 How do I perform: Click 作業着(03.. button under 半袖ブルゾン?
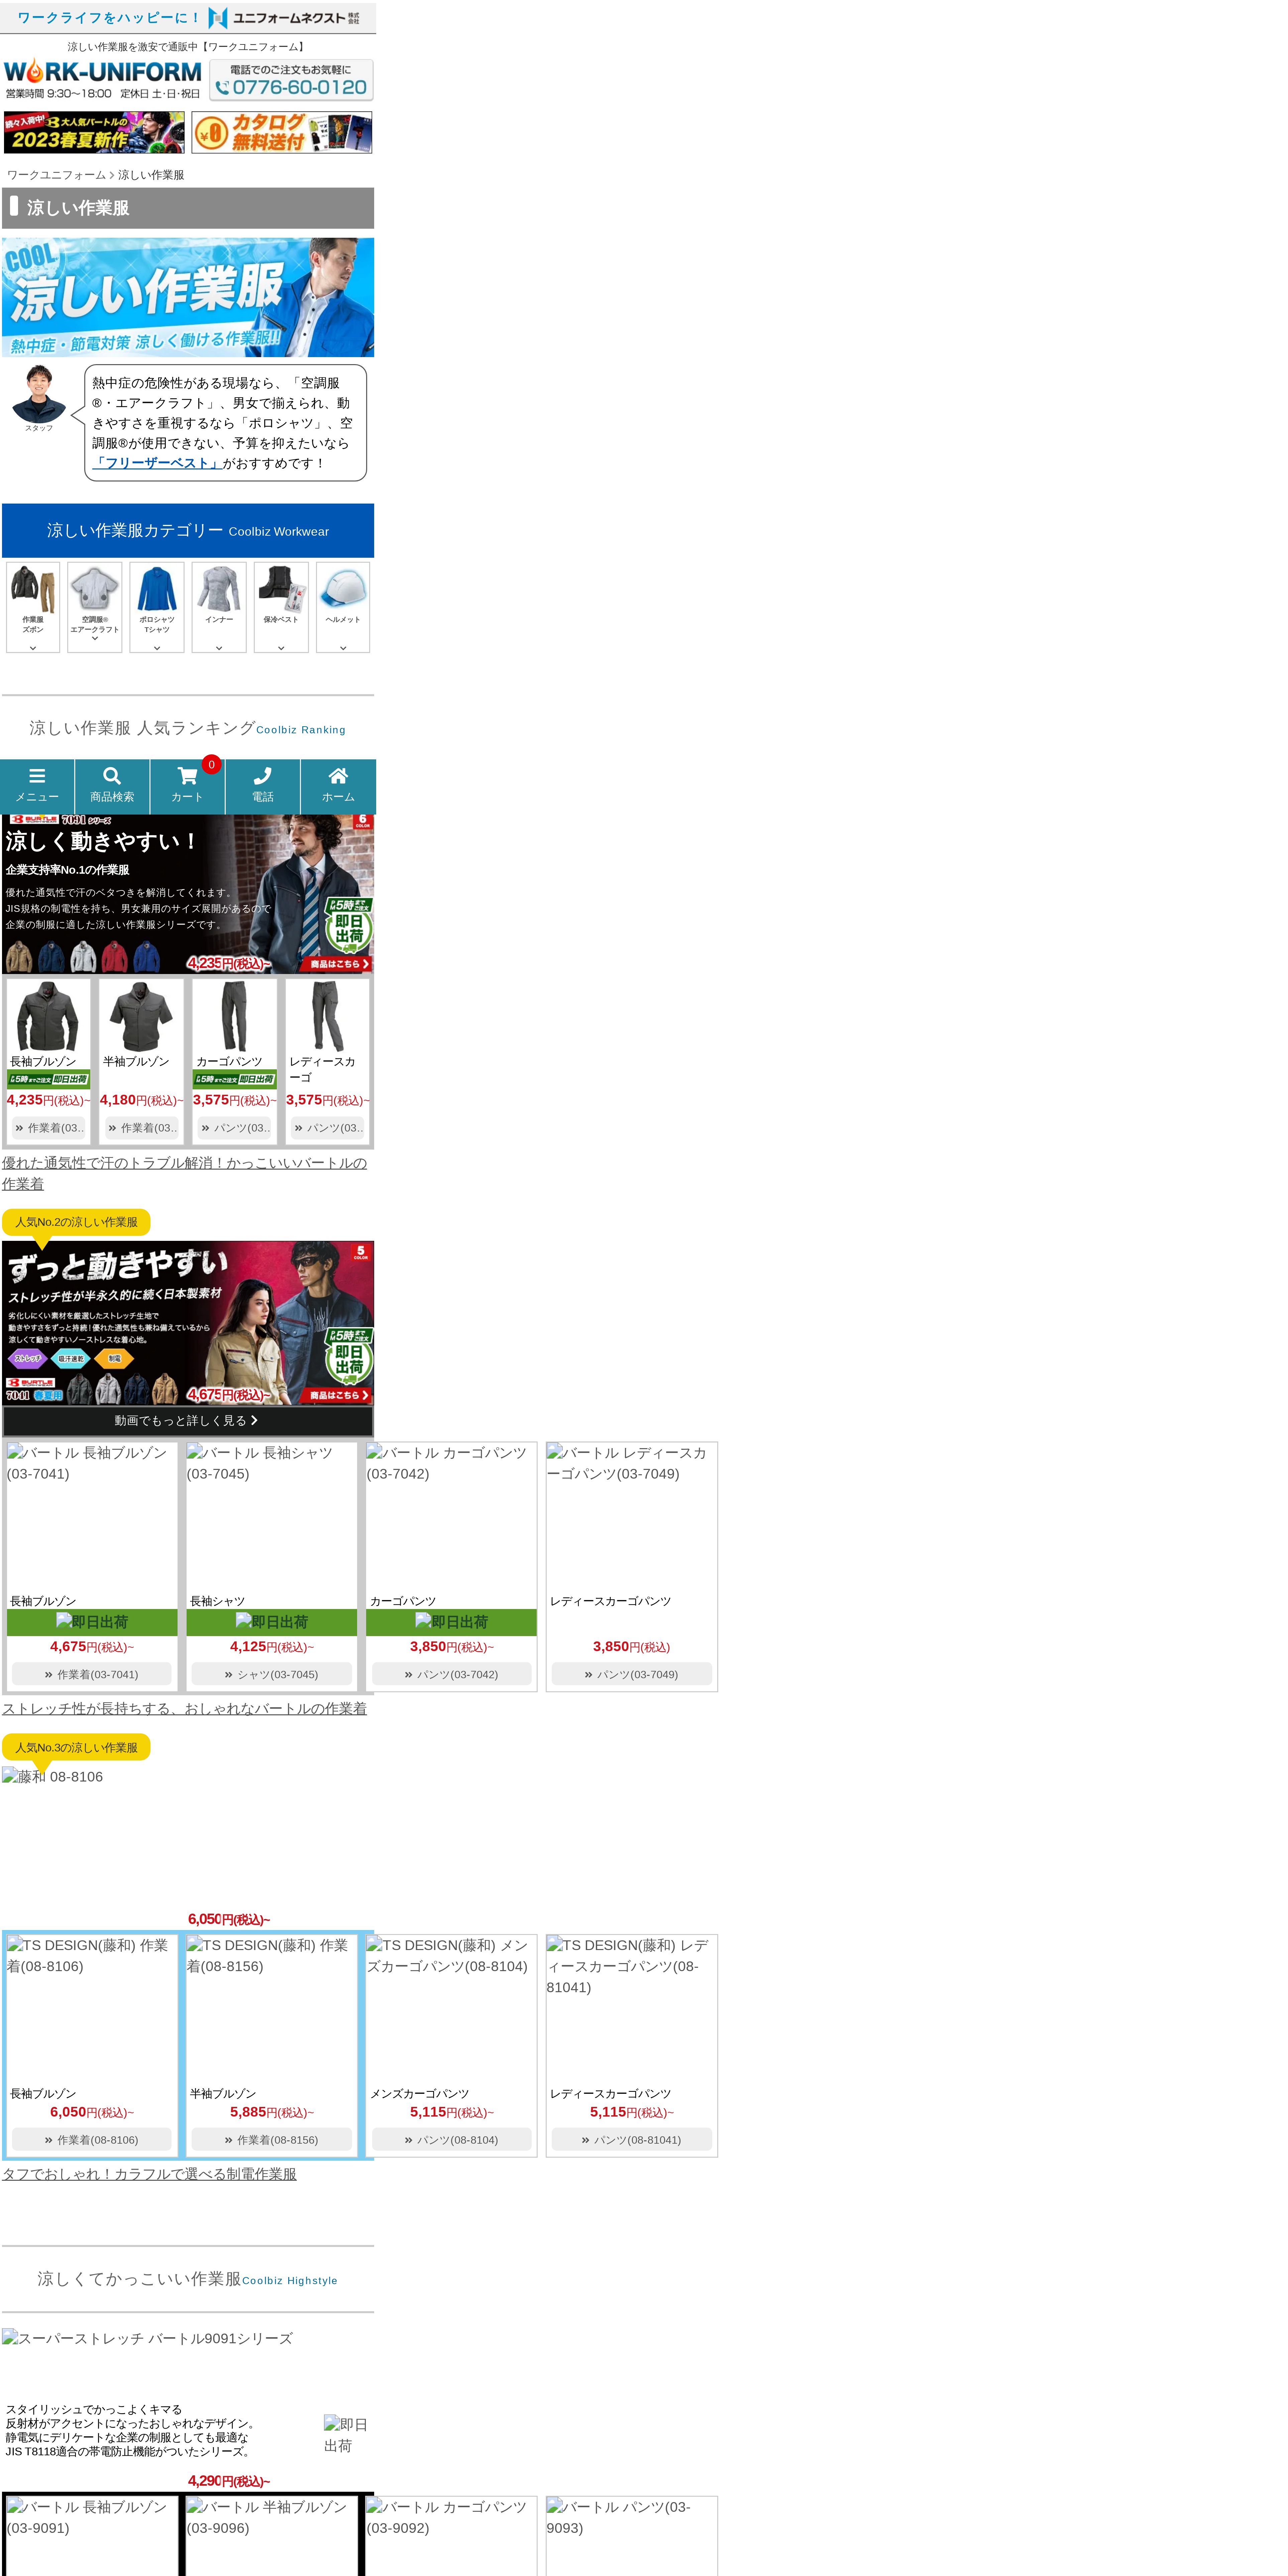[x=141, y=1128]
